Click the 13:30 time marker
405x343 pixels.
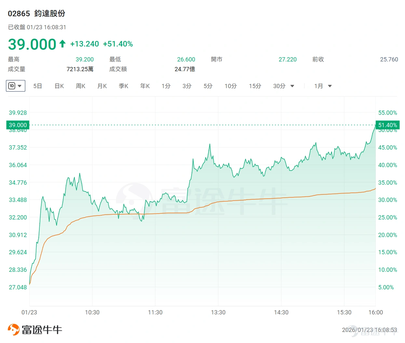[x=218, y=312]
